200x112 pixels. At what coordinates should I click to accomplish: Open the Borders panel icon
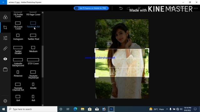pyautogui.click(x=5, y=69)
